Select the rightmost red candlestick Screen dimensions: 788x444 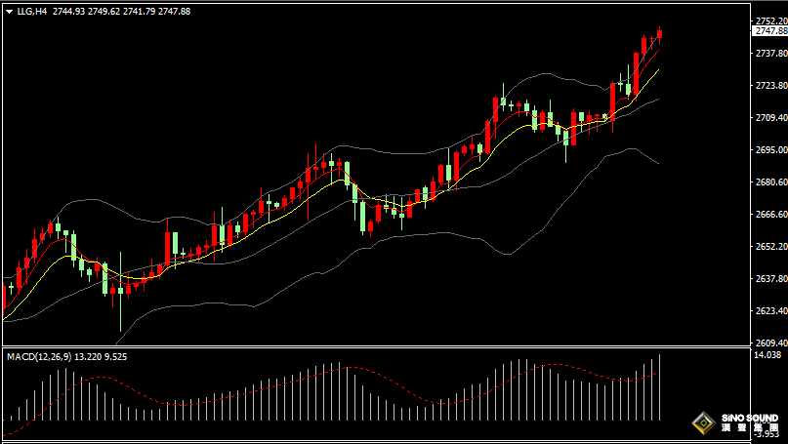pos(660,35)
